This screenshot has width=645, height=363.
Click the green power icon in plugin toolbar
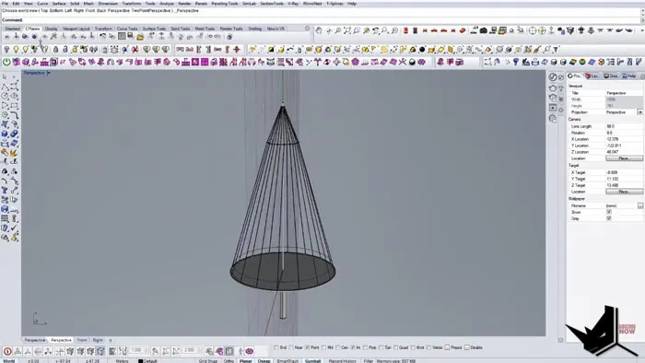click(6, 62)
